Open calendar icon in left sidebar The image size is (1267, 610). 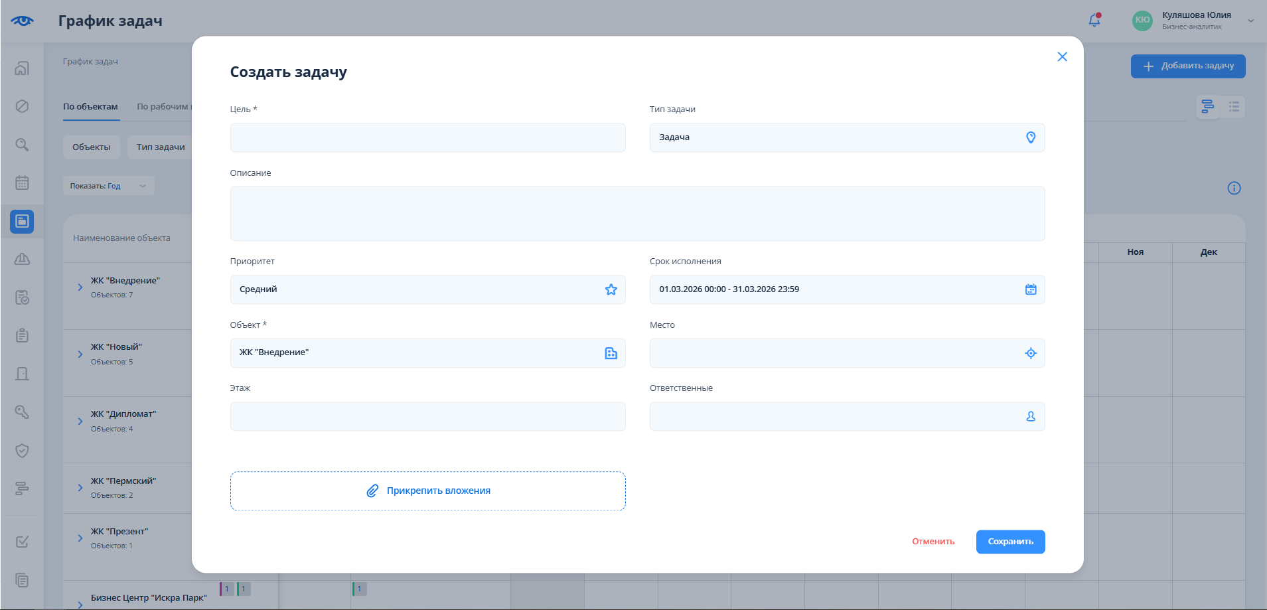(22, 183)
